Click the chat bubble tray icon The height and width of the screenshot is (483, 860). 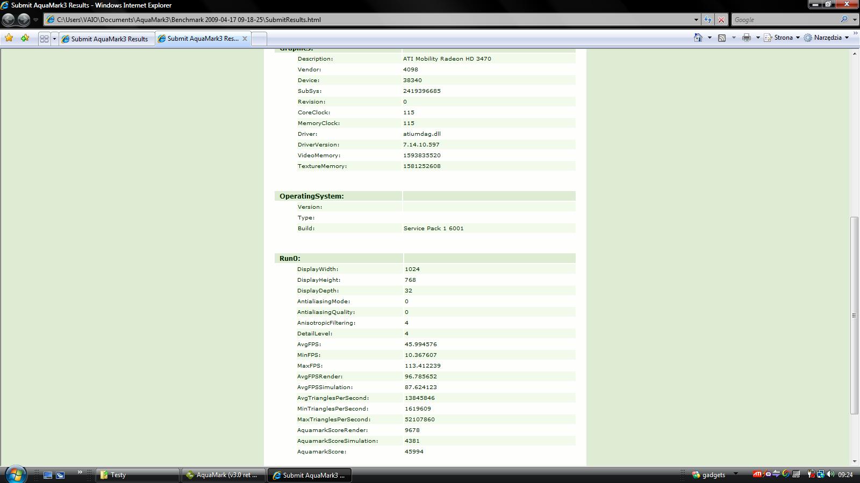767,474
